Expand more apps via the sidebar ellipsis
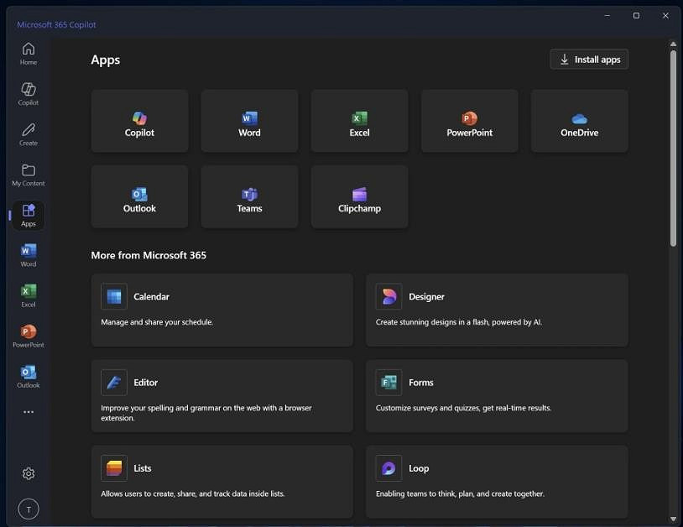683x527 pixels. (x=28, y=412)
